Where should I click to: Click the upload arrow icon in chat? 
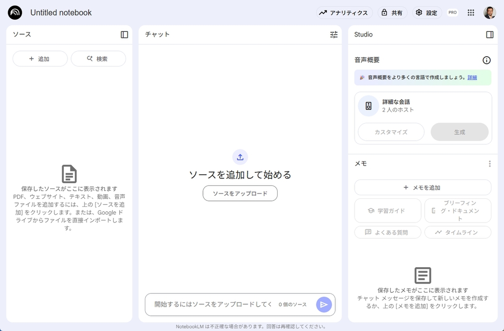point(240,157)
